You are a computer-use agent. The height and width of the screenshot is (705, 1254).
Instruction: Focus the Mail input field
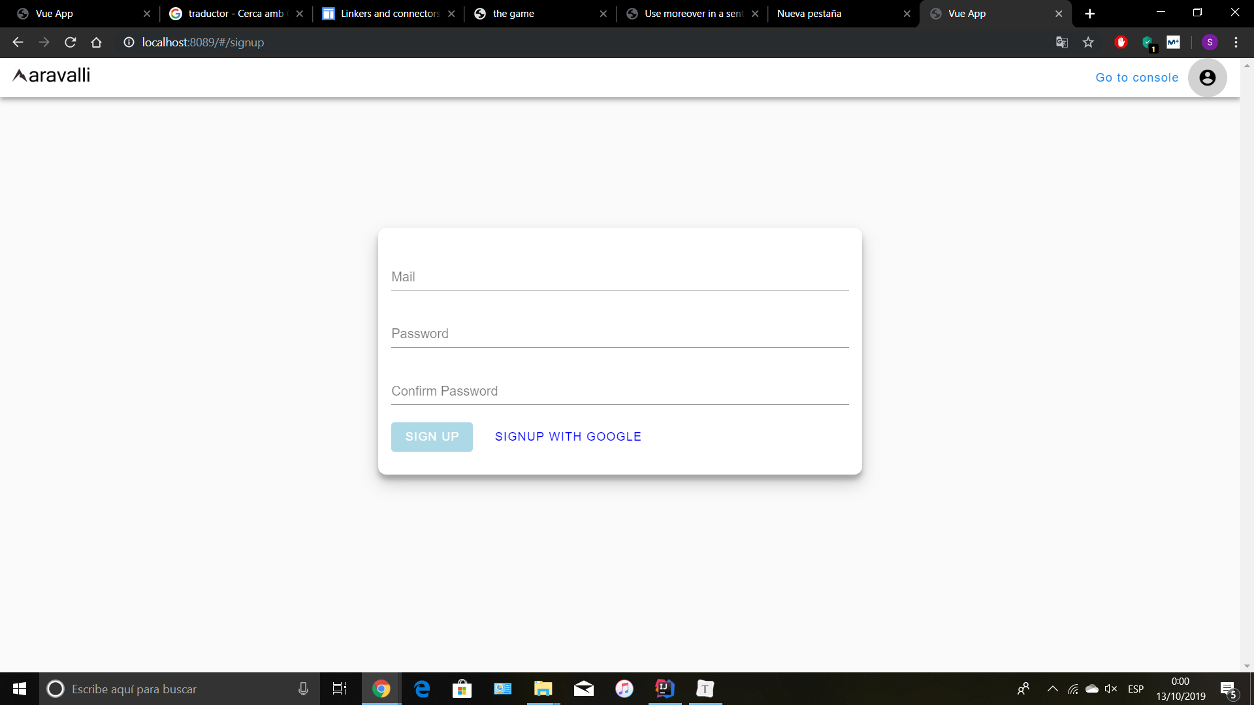619,277
